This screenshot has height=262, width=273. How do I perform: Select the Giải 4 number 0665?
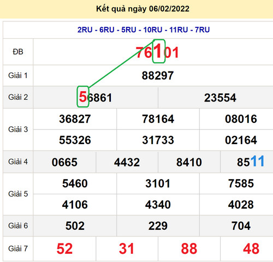(x=64, y=162)
